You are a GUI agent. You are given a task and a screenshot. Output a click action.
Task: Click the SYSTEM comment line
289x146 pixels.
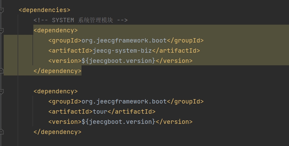[x=80, y=20]
